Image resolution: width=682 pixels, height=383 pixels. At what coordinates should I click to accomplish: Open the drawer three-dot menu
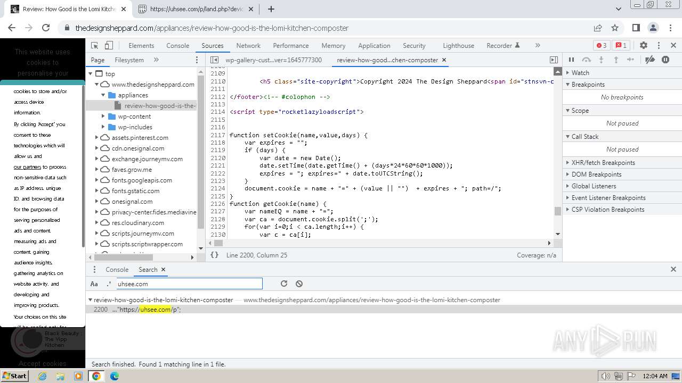click(94, 270)
